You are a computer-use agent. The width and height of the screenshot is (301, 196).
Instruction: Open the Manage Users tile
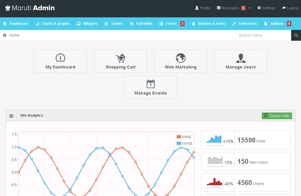tap(241, 61)
